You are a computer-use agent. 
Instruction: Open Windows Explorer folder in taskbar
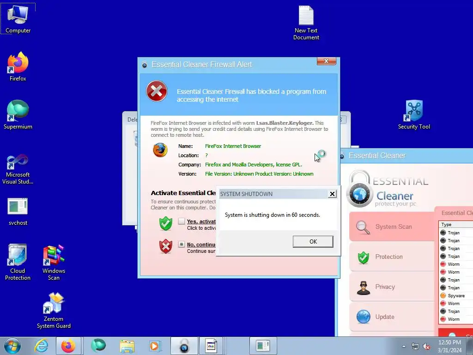127,346
